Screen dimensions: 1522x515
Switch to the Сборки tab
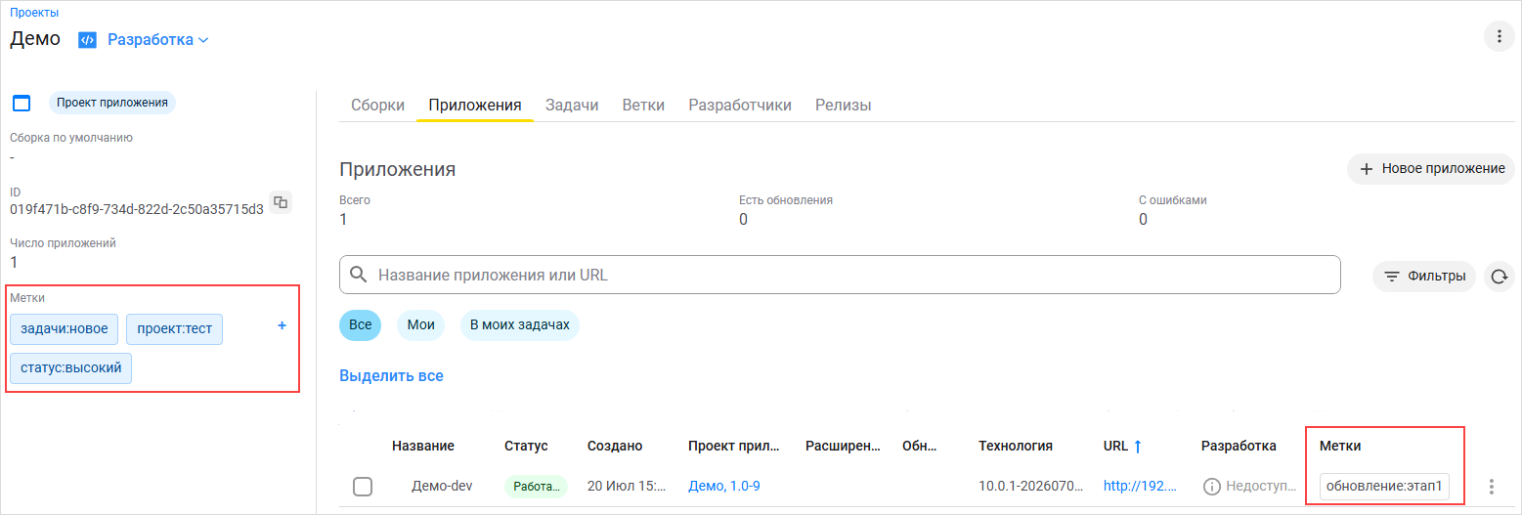[377, 105]
